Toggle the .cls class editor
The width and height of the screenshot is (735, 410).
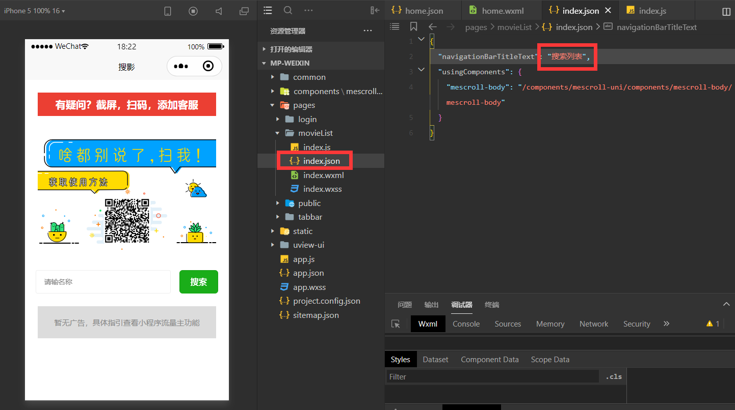pyautogui.click(x=614, y=377)
